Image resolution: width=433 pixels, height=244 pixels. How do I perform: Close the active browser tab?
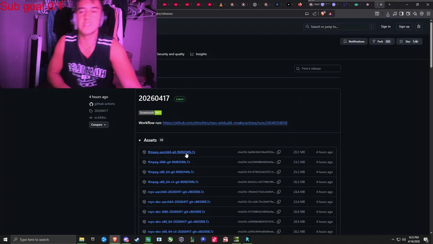coord(381,4)
